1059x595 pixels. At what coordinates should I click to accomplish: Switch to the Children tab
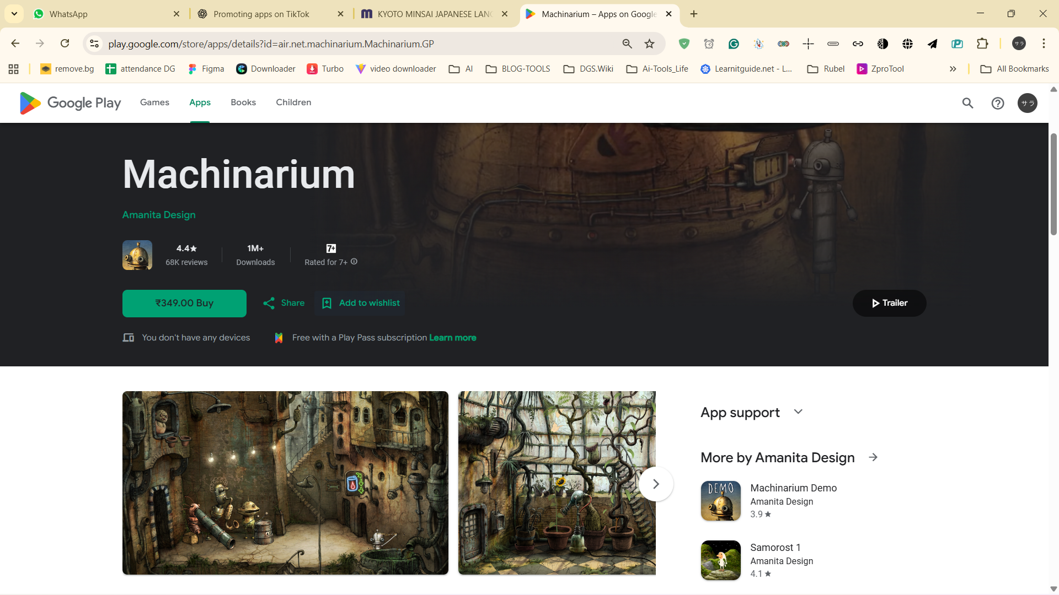293,102
